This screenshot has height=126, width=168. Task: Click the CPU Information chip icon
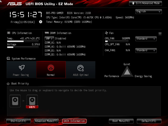(x=9, y=33)
